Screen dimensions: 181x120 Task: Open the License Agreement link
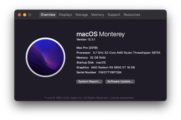pos(122,98)
